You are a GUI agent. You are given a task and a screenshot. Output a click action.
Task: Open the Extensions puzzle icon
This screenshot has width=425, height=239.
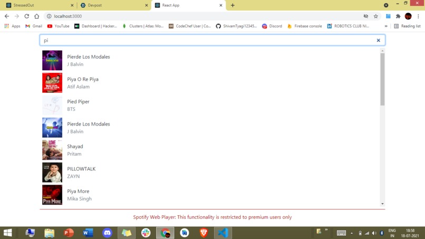[x=398, y=16]
